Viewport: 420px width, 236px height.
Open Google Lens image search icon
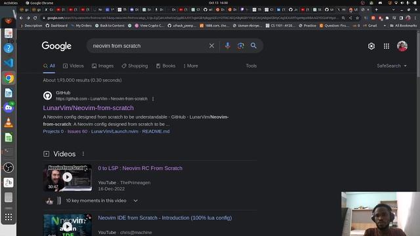241,46
